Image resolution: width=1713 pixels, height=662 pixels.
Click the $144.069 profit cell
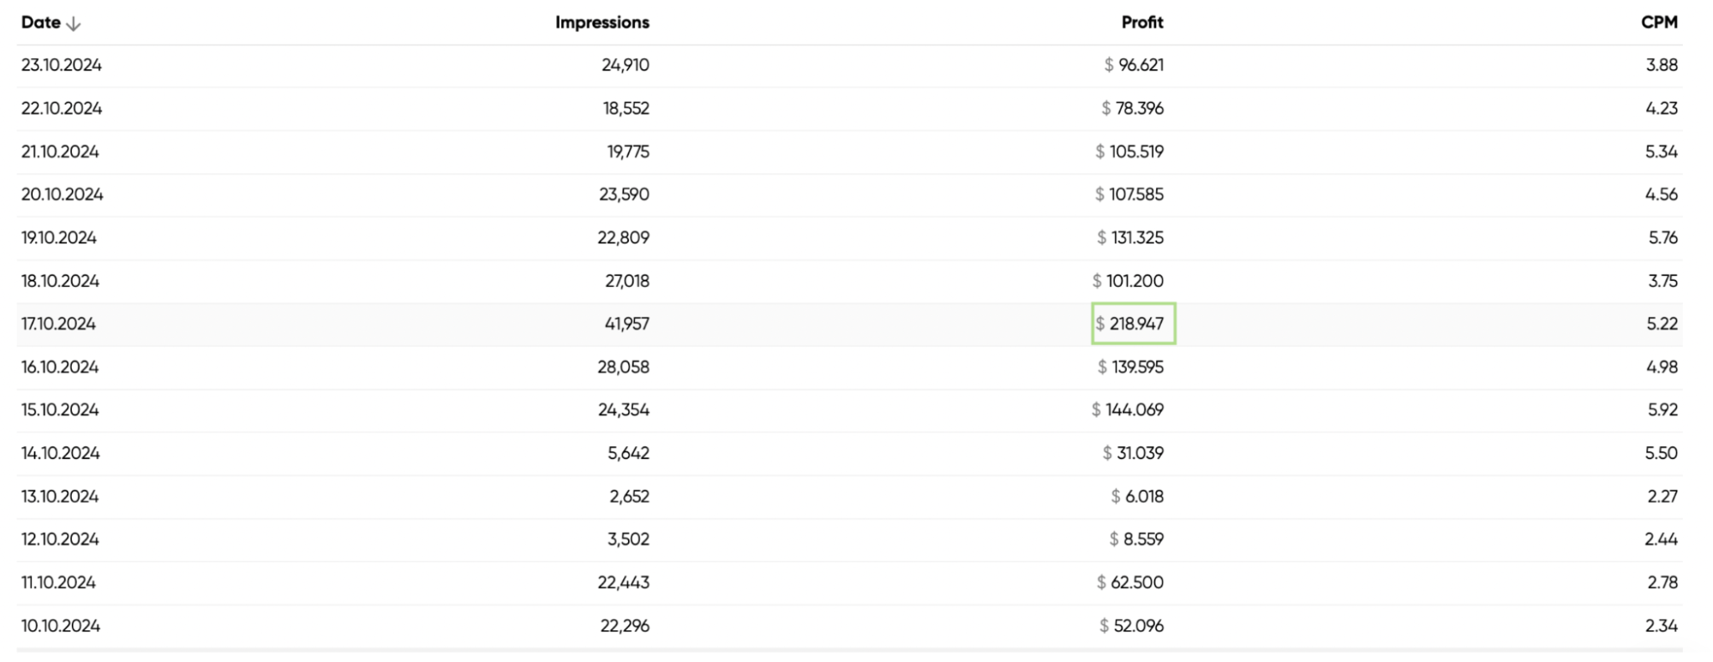click(1129, 410)
